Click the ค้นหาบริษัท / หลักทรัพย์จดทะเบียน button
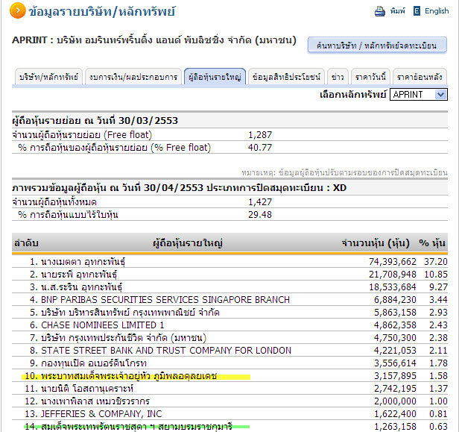The width and height of the screenshot is (459, 432). click(377, 45)
